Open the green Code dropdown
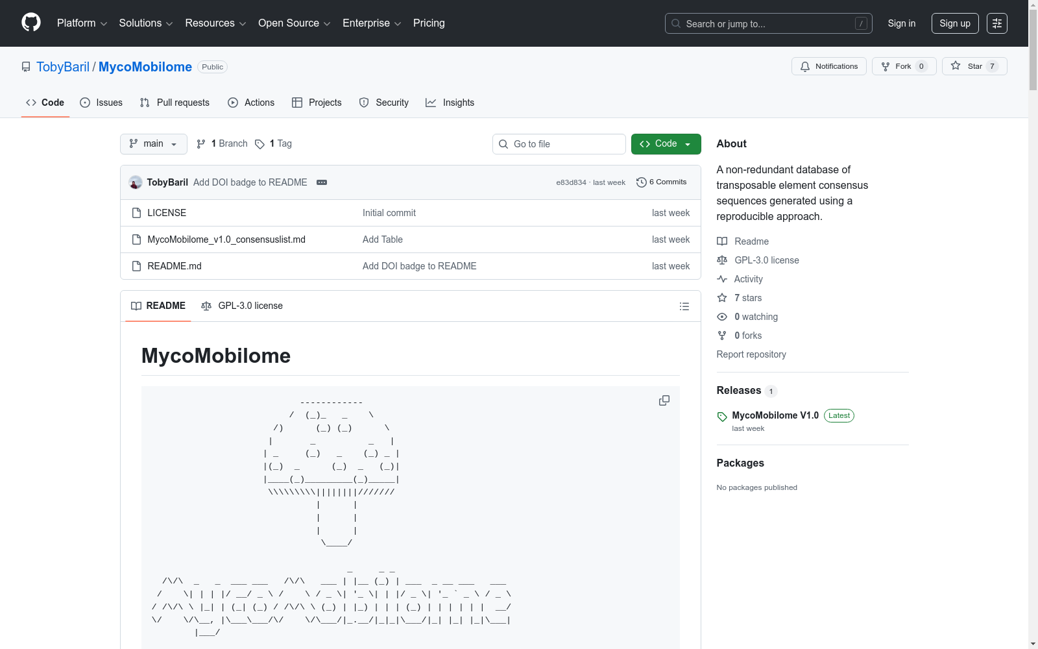This screenshot has height=649, width=1038. (666, 144)
